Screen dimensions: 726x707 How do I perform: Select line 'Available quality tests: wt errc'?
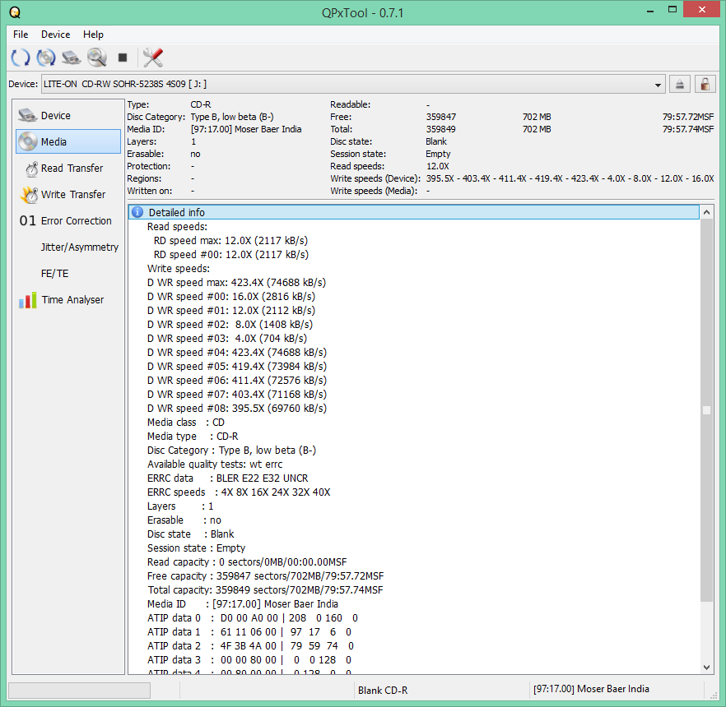coord(215,464)
